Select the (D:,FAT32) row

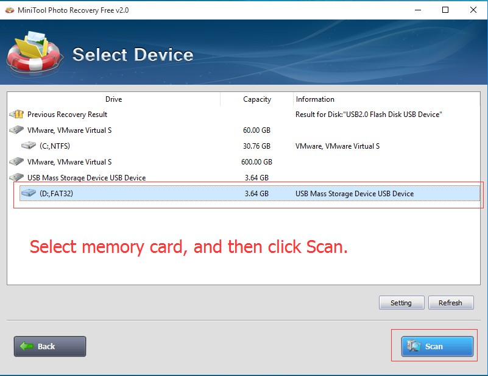[x=122, y=193]
